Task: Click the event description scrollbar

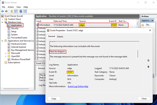Action: [x=137, y=53]
